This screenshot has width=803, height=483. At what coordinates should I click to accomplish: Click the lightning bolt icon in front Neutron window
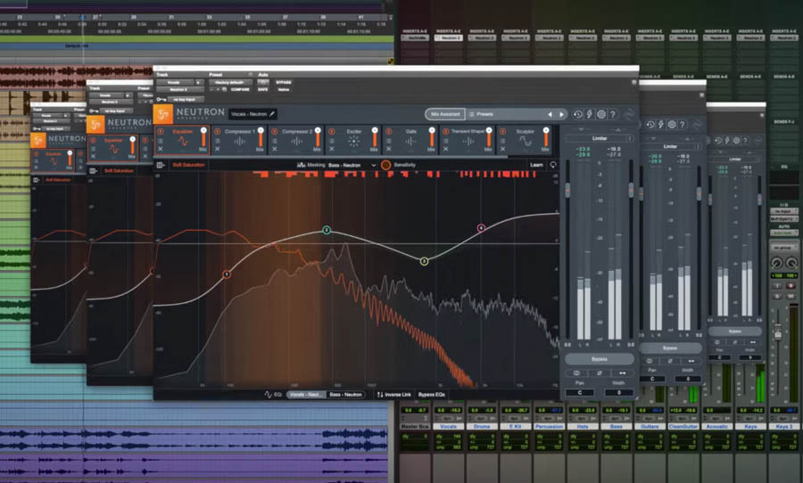(590, 114)
